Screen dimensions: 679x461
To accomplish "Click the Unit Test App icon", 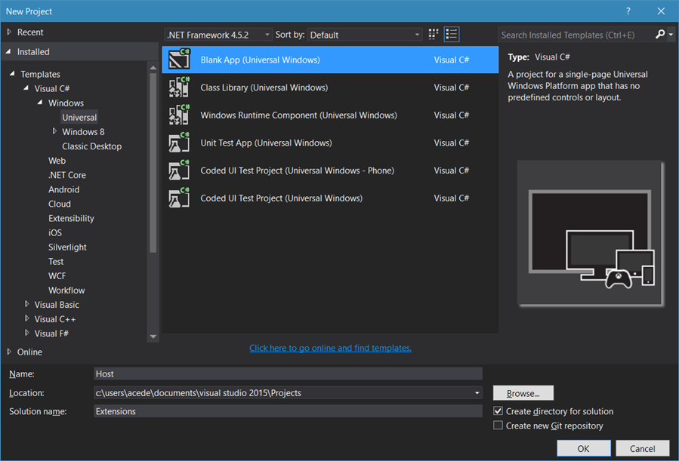I will 179,143.
